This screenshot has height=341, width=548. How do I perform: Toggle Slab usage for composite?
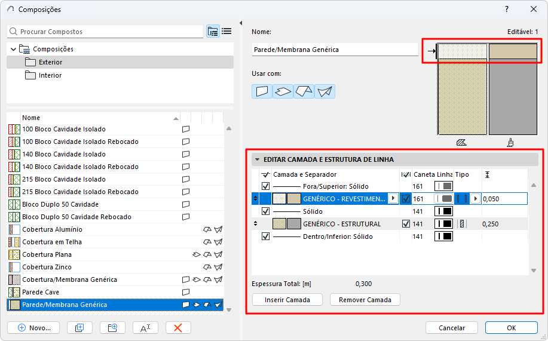(x=283, y=91)
